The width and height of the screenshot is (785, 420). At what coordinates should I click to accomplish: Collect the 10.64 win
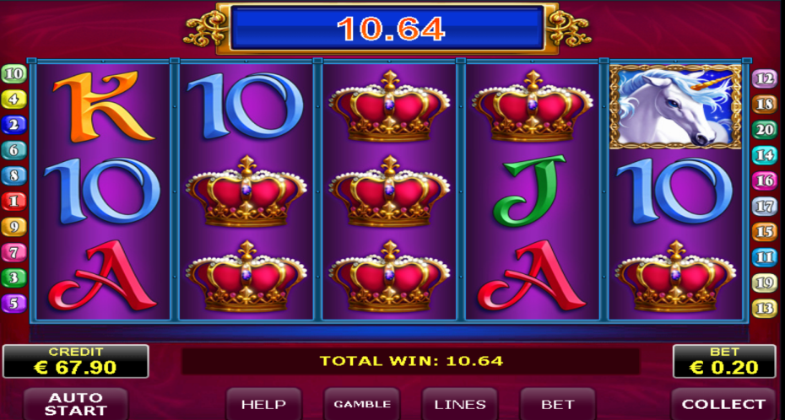point(723,404)
